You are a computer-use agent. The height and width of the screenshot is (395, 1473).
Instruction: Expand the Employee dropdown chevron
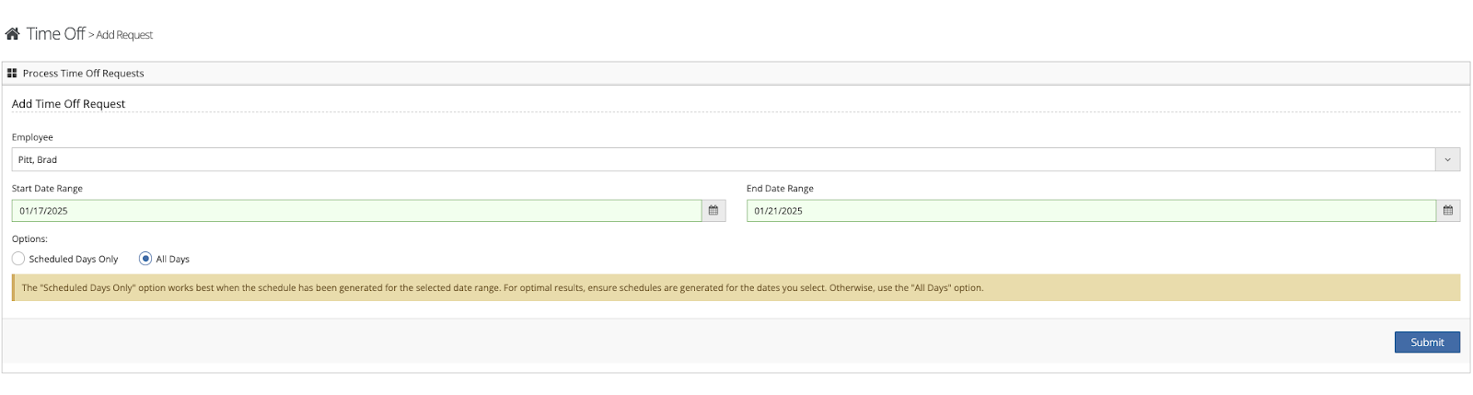(x=1447, y=160)
